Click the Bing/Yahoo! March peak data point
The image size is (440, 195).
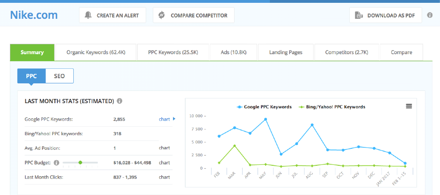(x=235, y=146)
